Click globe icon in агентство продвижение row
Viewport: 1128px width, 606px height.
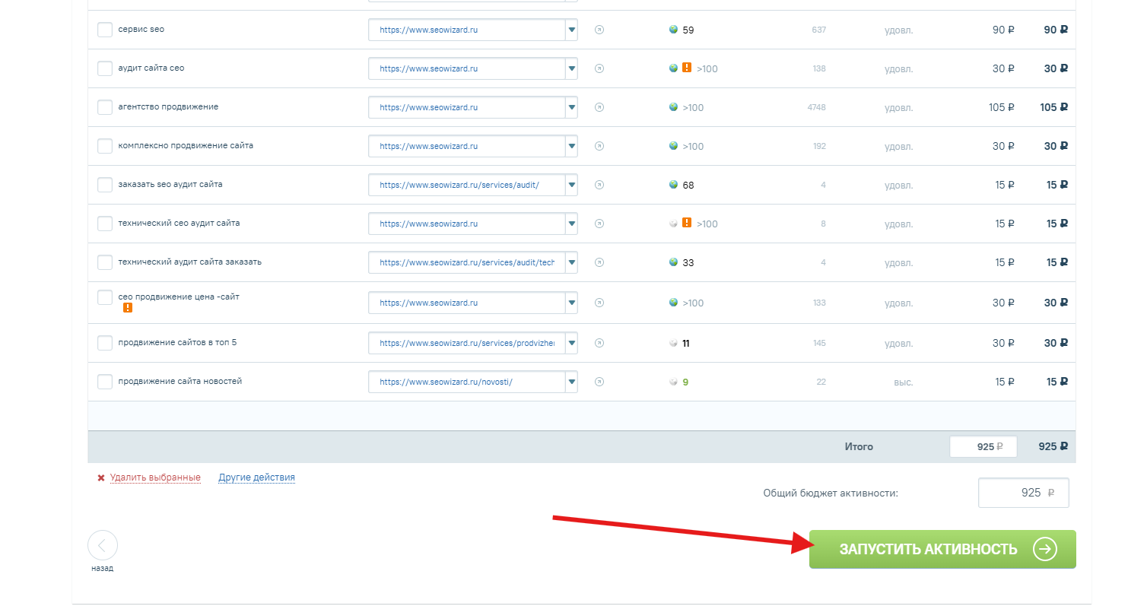point(673,107)
